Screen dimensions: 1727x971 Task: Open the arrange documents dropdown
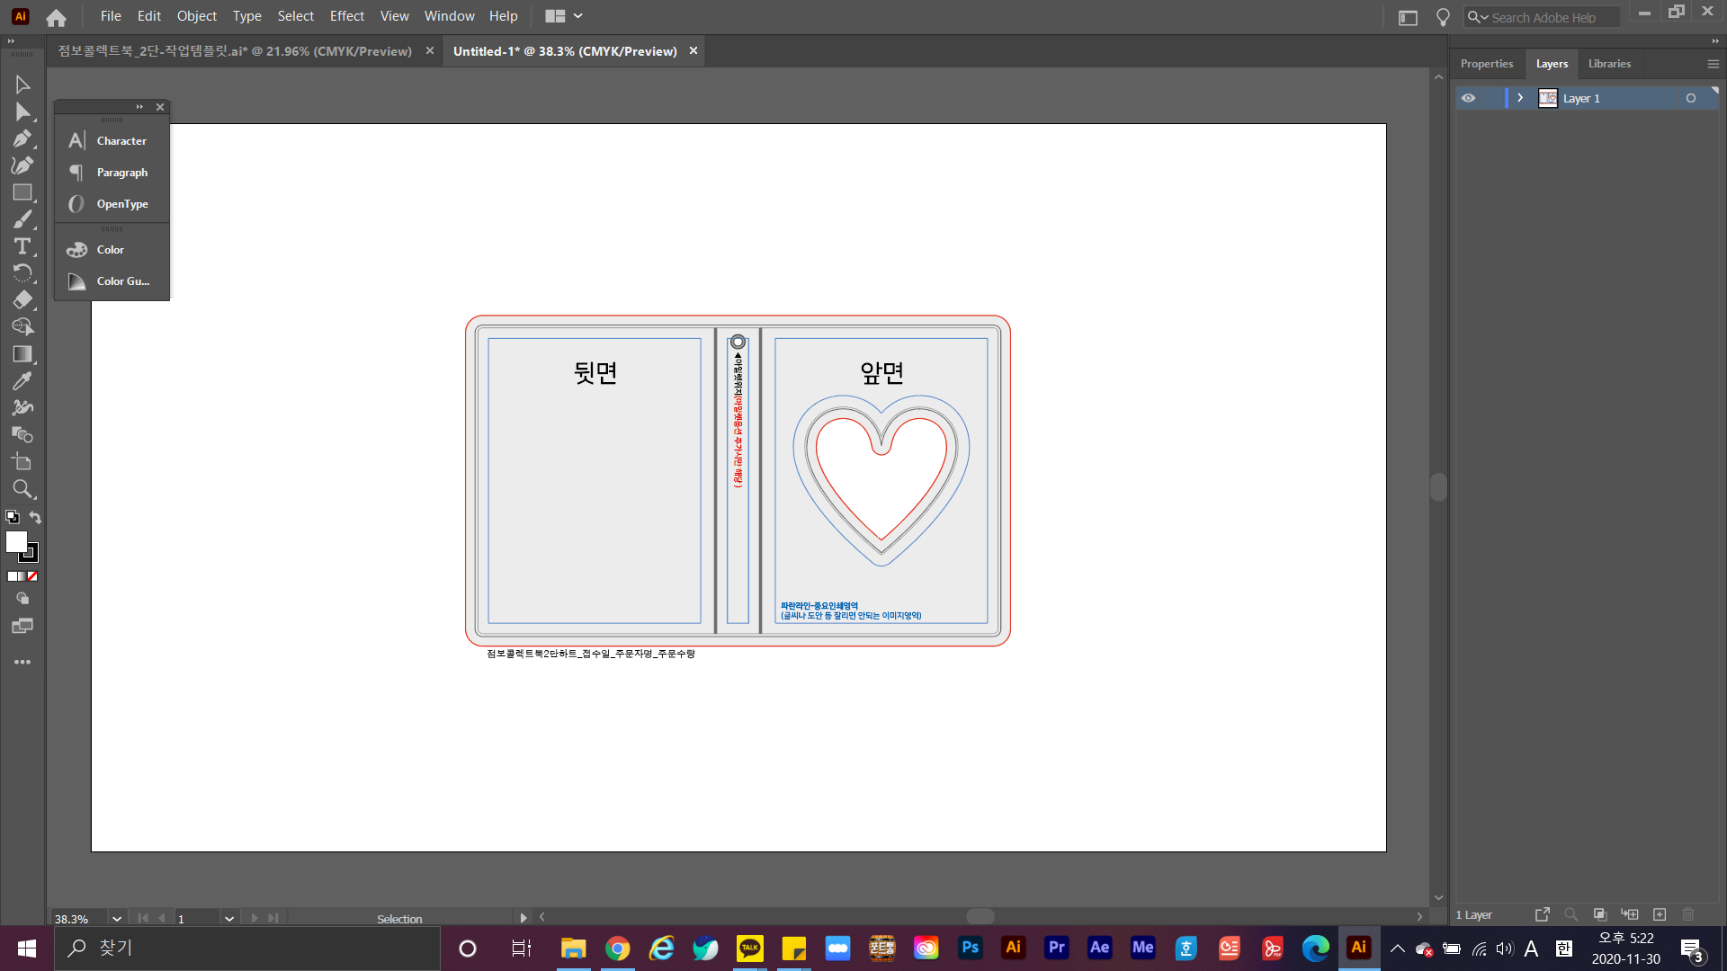click(x=564, y=16)
